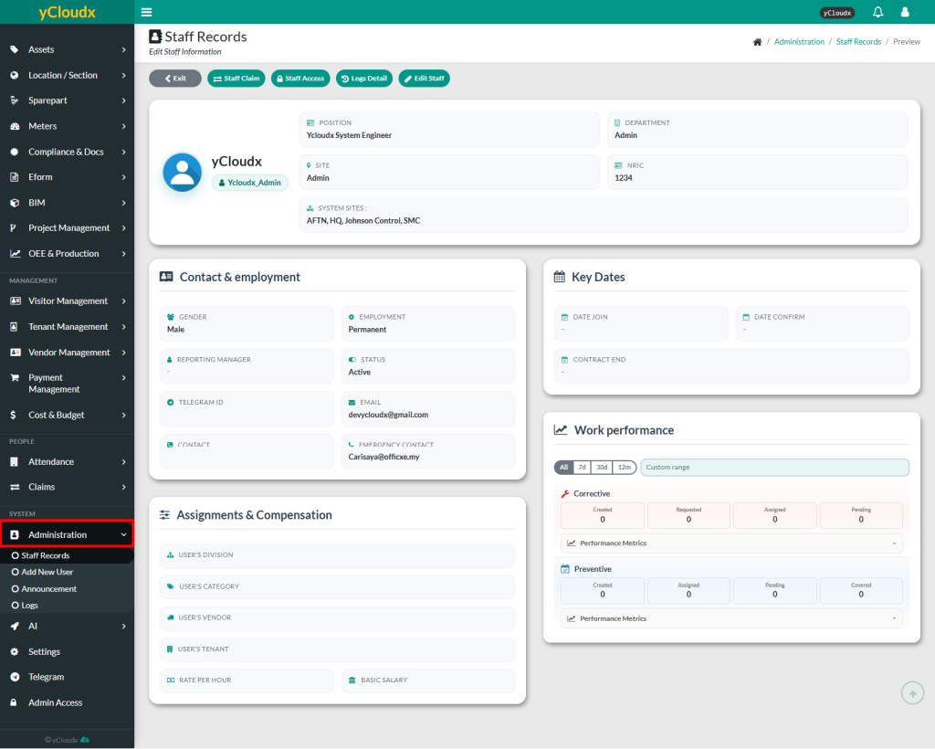Click the Location / Section globe icon
The height and width of the screenshot is (749, 935).
(15, 75)
